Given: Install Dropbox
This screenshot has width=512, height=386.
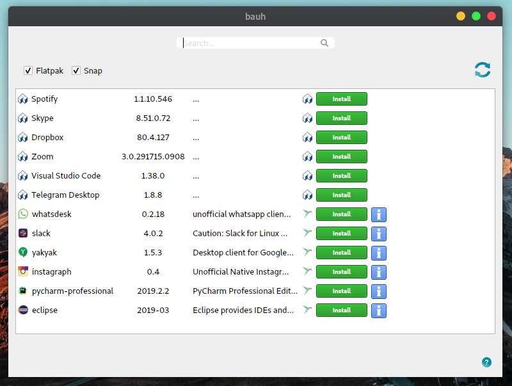Looking at the screenshot, I should pos(342,138).
